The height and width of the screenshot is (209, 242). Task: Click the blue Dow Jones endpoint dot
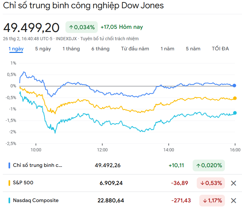[234, 85]
